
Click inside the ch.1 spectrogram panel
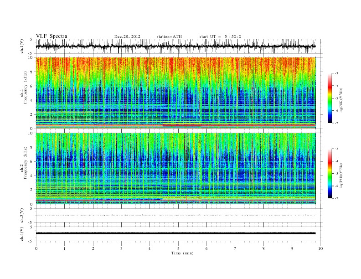tap(175, 93)
